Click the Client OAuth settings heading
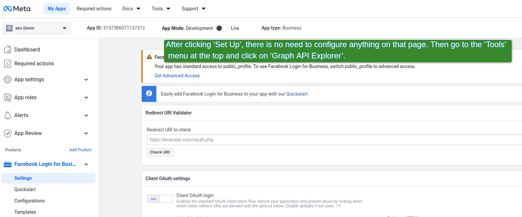522x217 pixels. [x=168, y=179]
